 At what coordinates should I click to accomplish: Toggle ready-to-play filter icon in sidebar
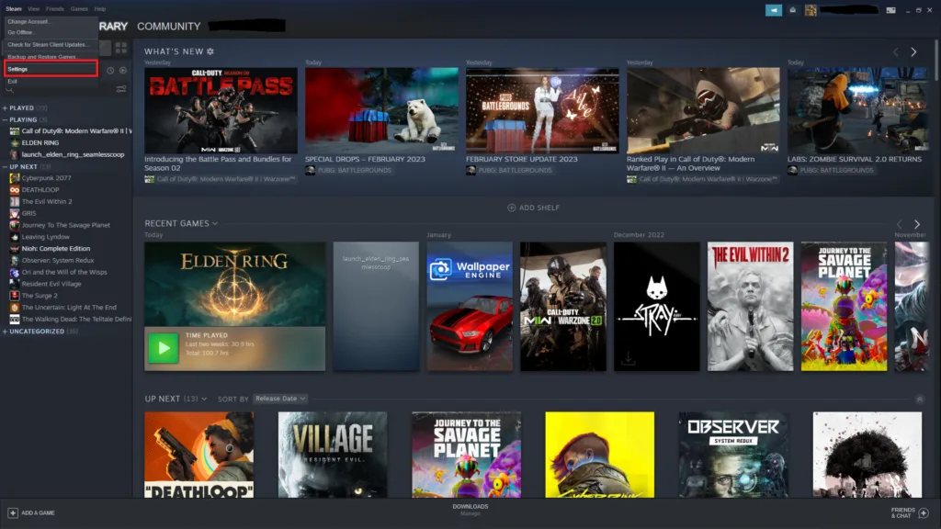tap(123, 70)
